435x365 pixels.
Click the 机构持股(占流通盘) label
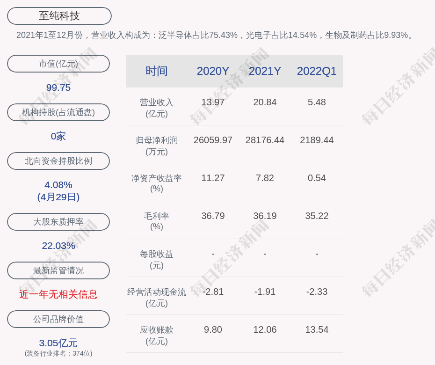[x=58, y=112]
